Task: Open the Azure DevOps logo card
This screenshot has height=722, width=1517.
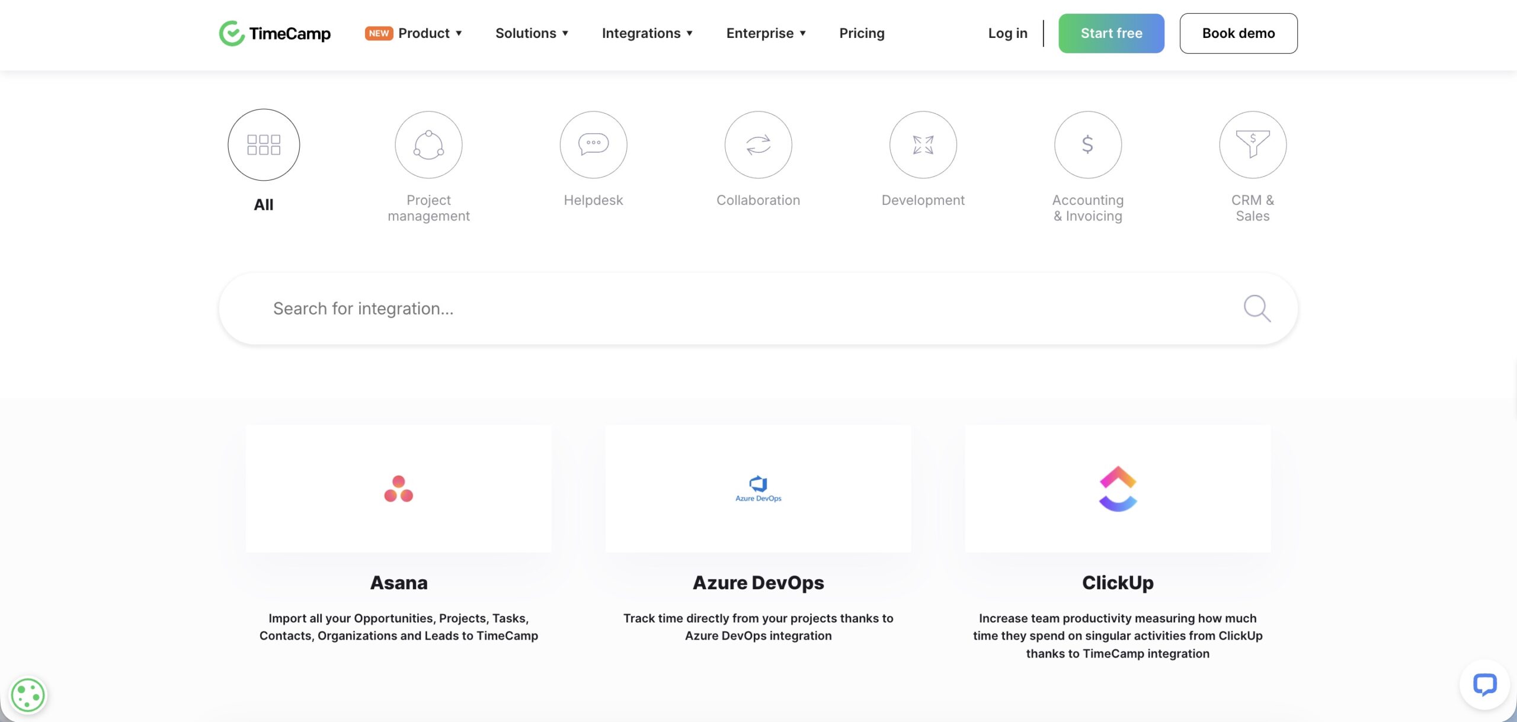Action: [x=758, y=489]
